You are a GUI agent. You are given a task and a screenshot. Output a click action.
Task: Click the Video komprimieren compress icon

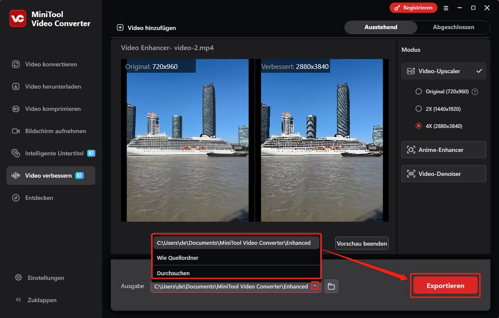click(16, 109)
